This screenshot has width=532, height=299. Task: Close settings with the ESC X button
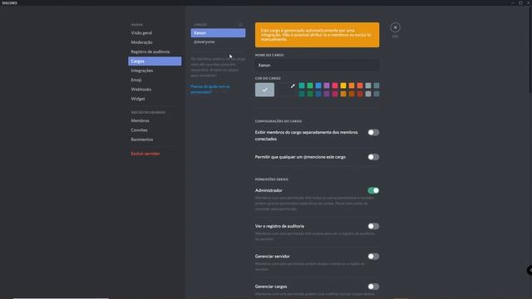tap(395, 27)
